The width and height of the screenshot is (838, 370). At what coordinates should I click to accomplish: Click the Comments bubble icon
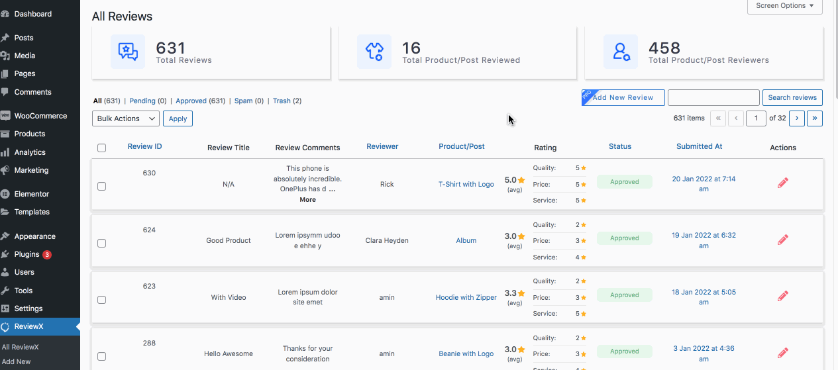click(5, 92)
